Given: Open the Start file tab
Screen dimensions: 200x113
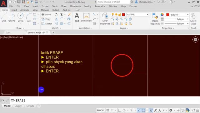Looking at the screenshot, I should (8, 33).
